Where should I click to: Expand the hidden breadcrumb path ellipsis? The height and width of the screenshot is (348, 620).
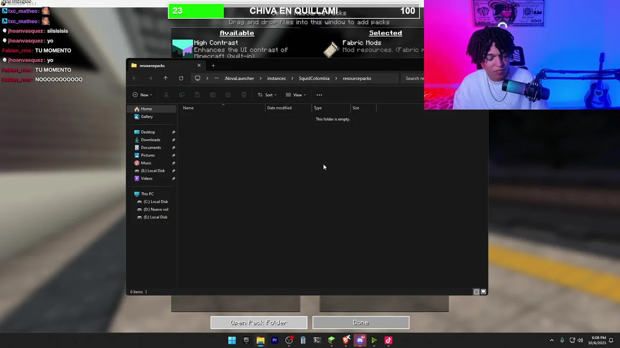(217, 78)
